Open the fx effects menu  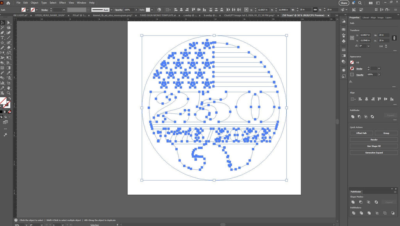tap(351, 81)
